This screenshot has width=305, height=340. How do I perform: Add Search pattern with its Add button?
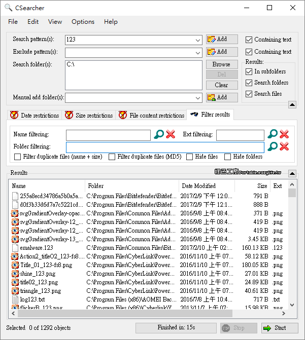tap(222, 39)
